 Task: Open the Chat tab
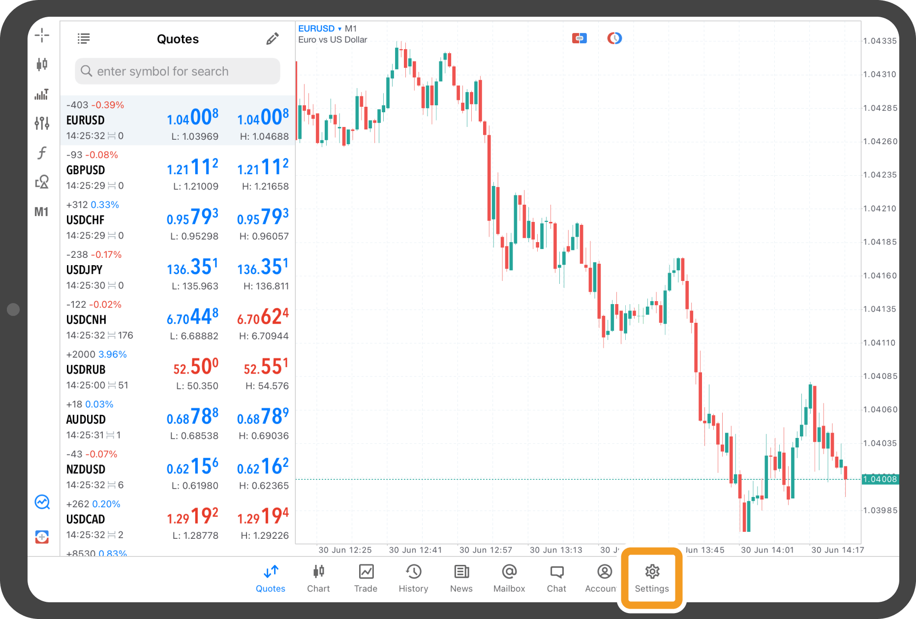[x=556, y=578]
